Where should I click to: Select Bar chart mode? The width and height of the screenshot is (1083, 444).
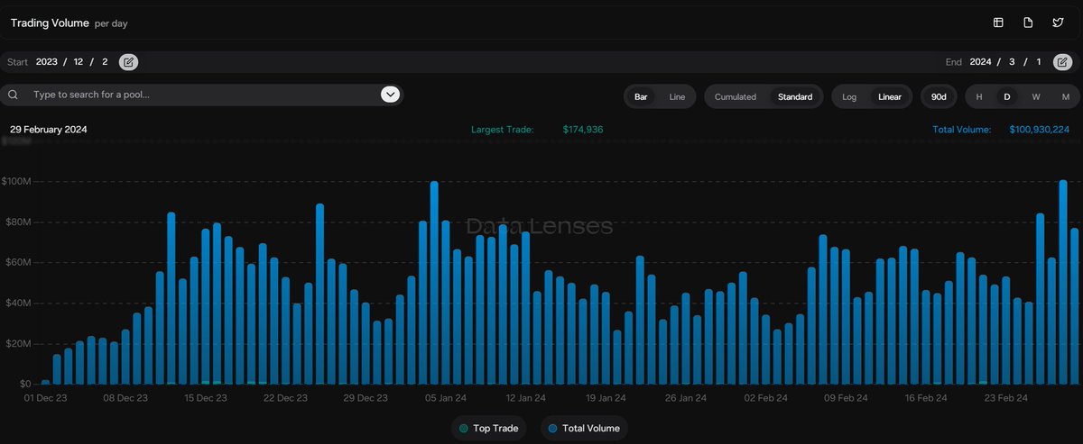coord(641,96)
